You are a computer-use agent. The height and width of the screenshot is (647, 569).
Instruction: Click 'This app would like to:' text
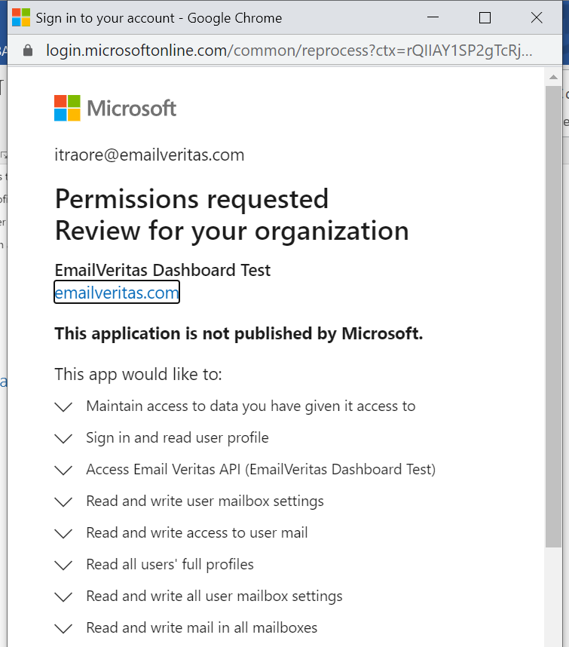(138, 375)
